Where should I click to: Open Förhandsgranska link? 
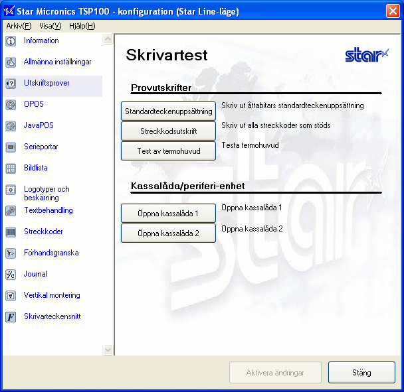[x=51, y=253]
